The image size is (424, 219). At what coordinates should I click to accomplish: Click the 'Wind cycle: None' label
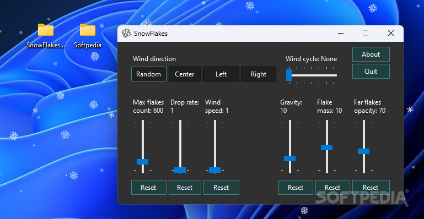(x=311, y=59)
